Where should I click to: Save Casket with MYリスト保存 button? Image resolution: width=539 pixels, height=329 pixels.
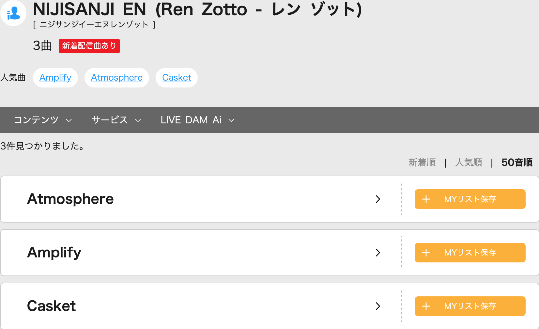[470, 306]
